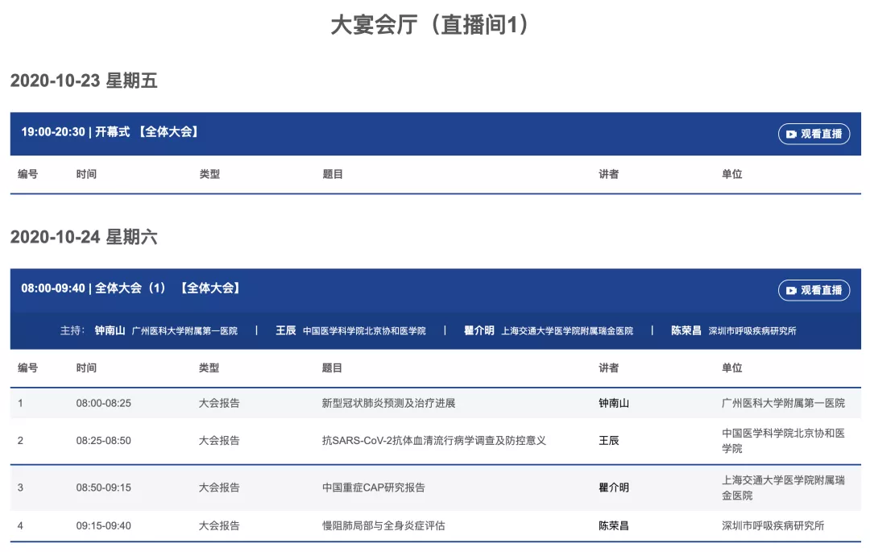The height and width of the screenshot is (552, 870).
Task: Click the 2020-10-23 星期五 date heading
Action: click(84, 81)
